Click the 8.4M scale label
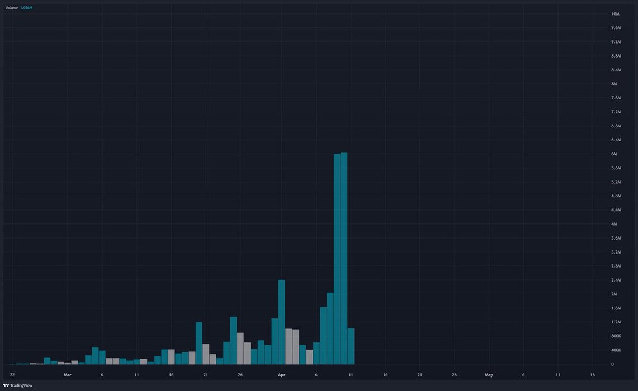The width and height of the screenshot is (638, 391). (616, 70)
